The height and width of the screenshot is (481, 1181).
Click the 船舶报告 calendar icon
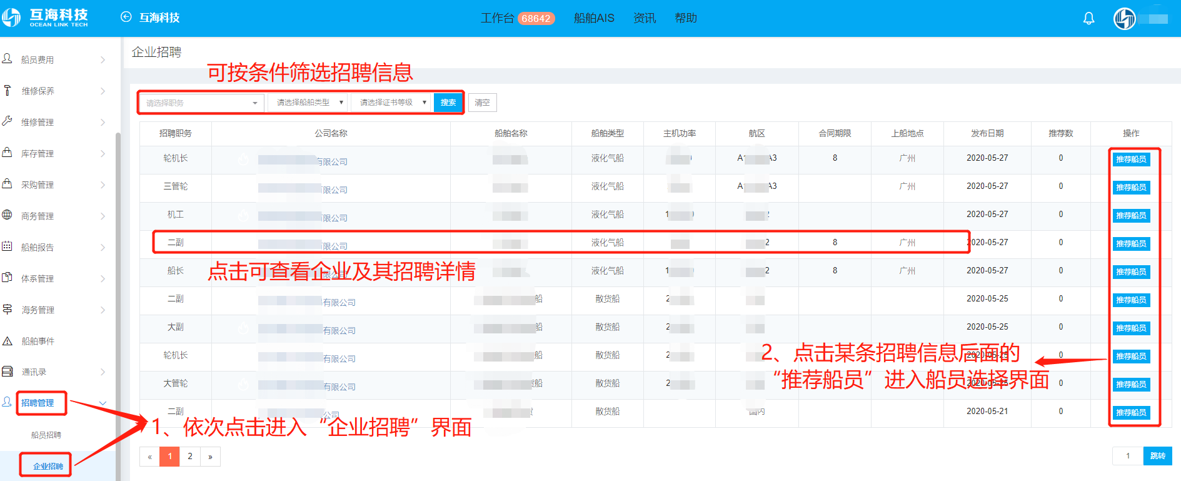[8, 246]
